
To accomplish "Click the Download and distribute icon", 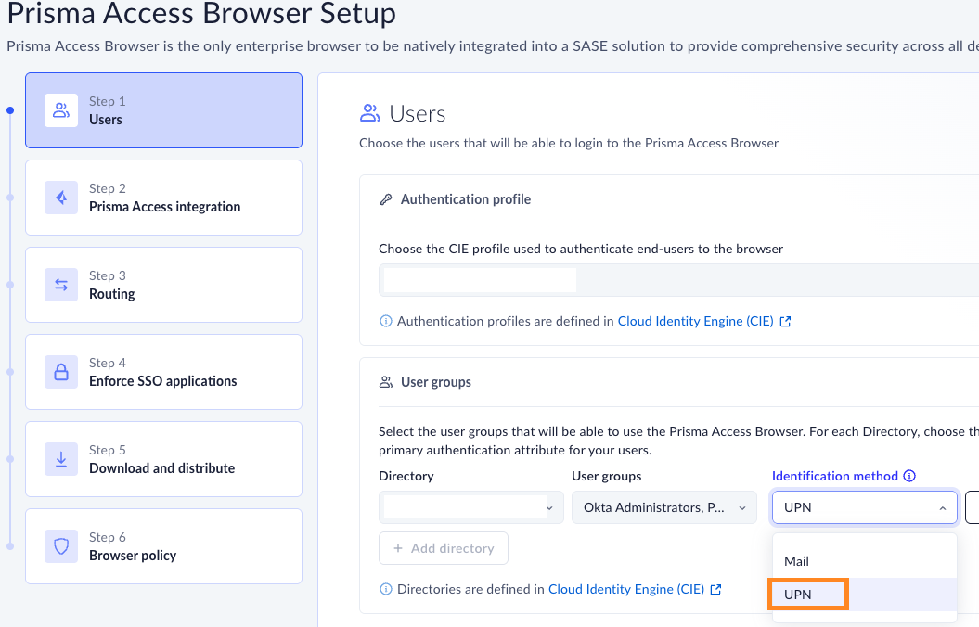I will coord(61,459).
